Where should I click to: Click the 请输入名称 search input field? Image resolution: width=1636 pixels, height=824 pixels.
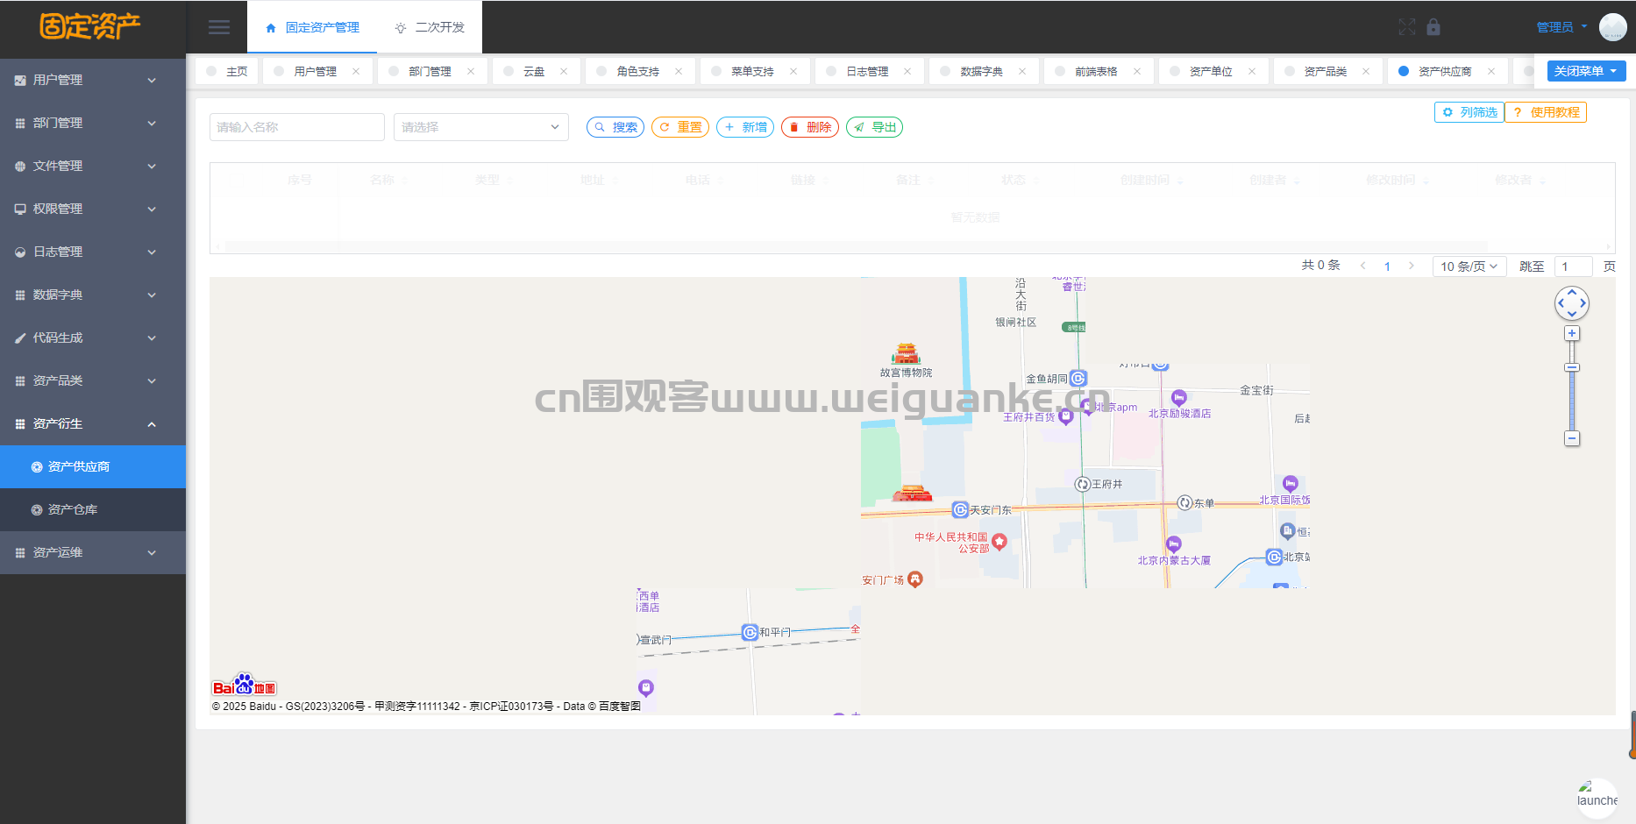[296, 127]
